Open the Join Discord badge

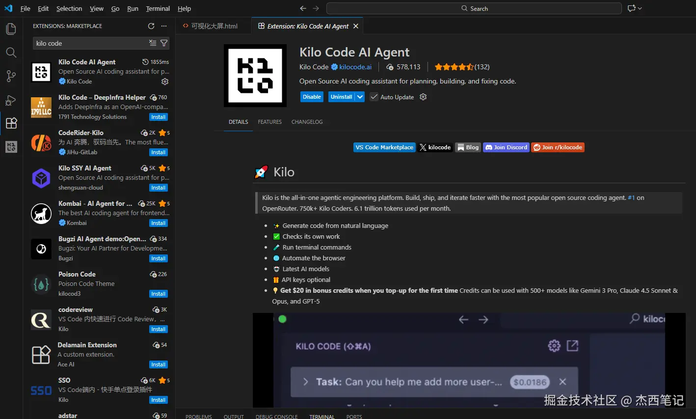pos(506,147)
